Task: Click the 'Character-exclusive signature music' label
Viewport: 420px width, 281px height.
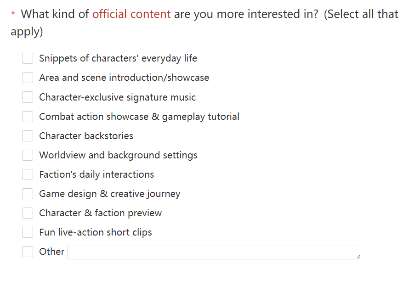Action: click(117, 97)
